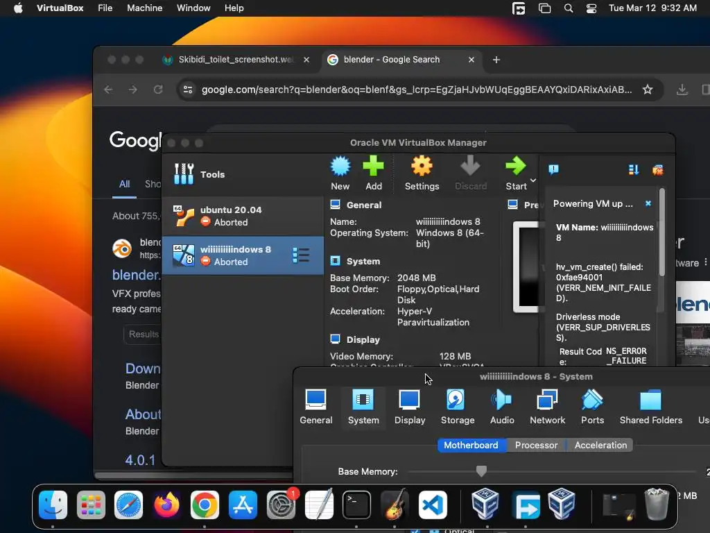Open Shared Folders settings category
Viewport: 710px width, 533px height.
[x=650, y=407]
